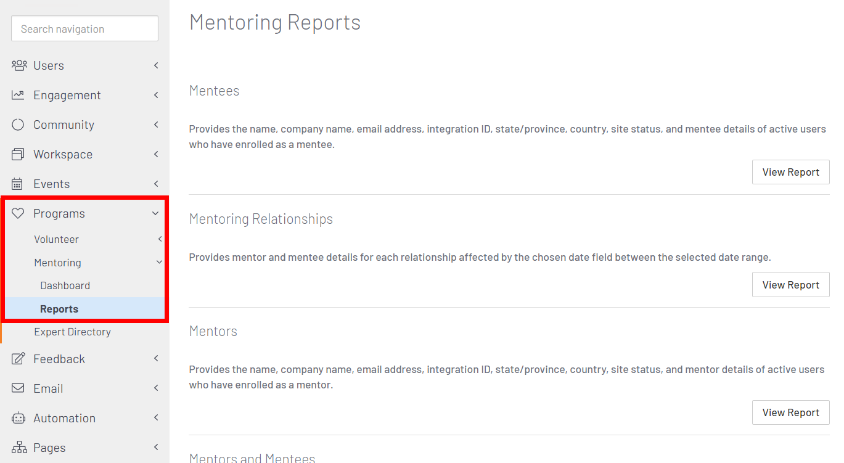Click the Community circle icon

18,125
